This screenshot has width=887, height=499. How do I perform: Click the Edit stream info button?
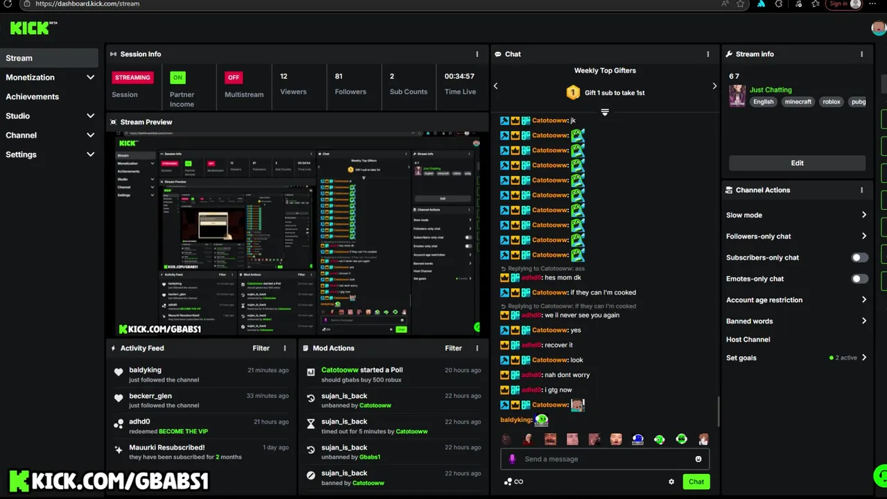(x=797, y=163)
